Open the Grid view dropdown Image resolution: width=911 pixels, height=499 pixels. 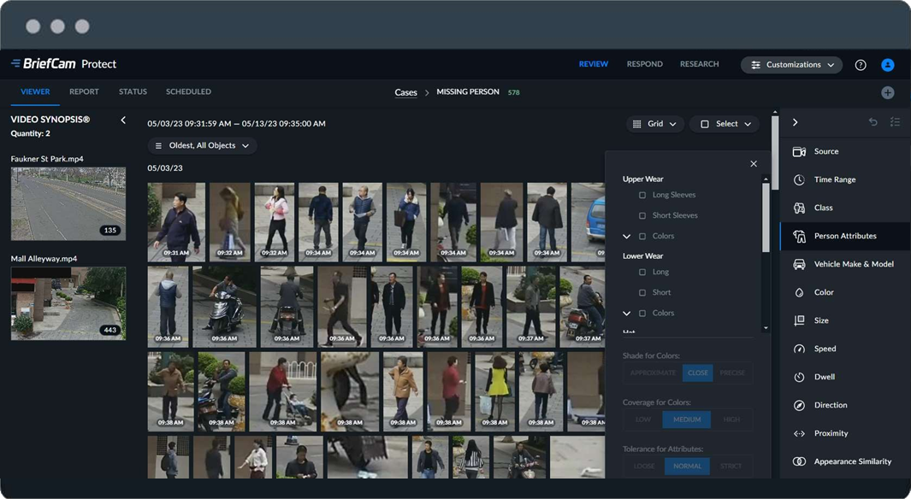click(654, 124)
